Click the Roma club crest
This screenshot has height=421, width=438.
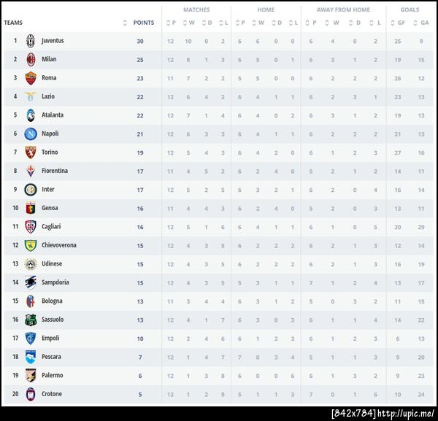(31, 78)
